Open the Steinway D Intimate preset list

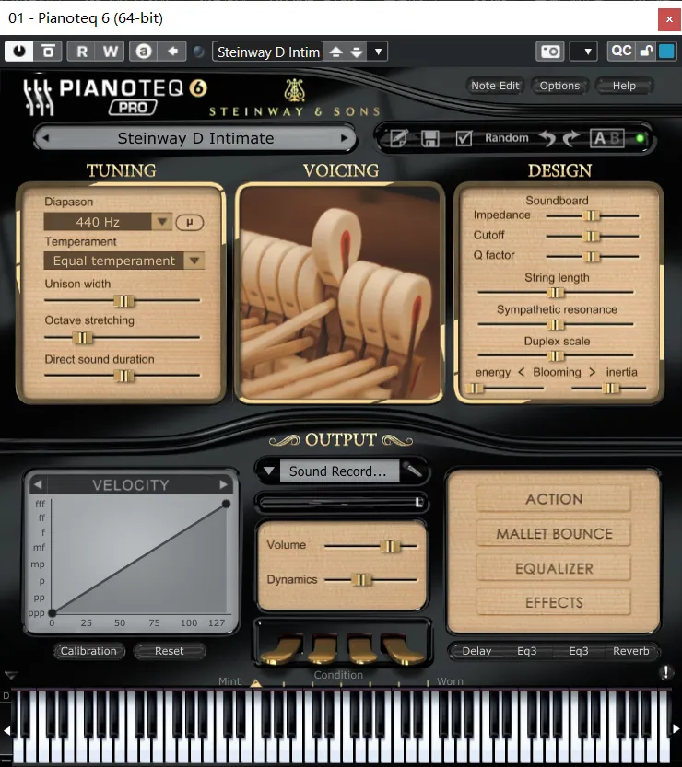(195, 138)
